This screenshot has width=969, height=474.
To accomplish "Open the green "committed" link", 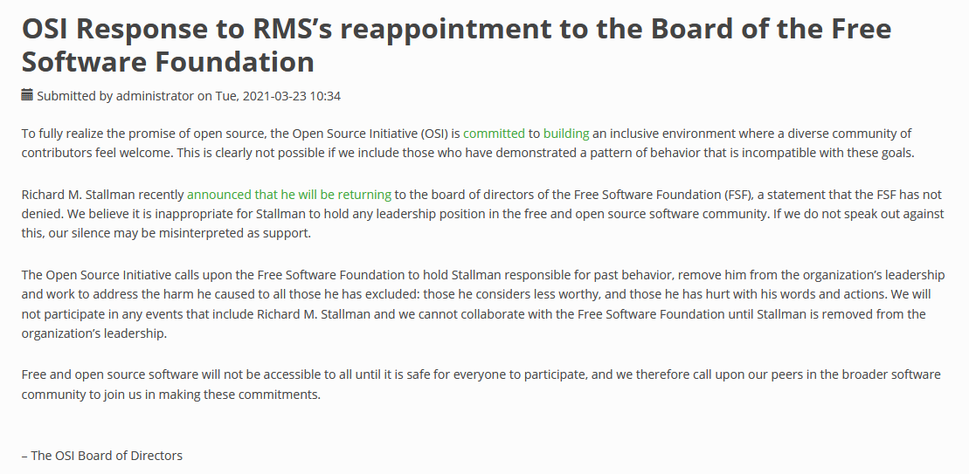I will click(x=494, y=134).
